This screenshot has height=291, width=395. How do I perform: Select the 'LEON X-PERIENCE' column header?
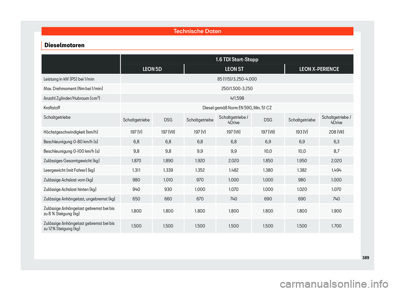[319, 69]
